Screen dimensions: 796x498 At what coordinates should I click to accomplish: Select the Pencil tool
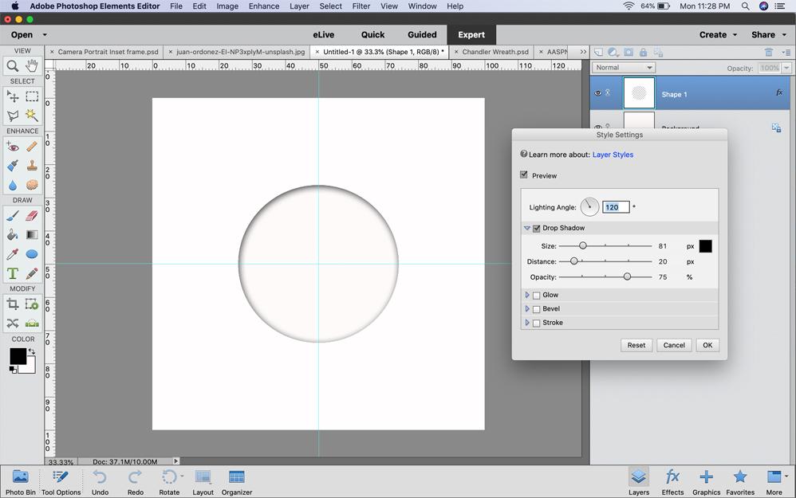pyautogui.click(x=32, y=273)
